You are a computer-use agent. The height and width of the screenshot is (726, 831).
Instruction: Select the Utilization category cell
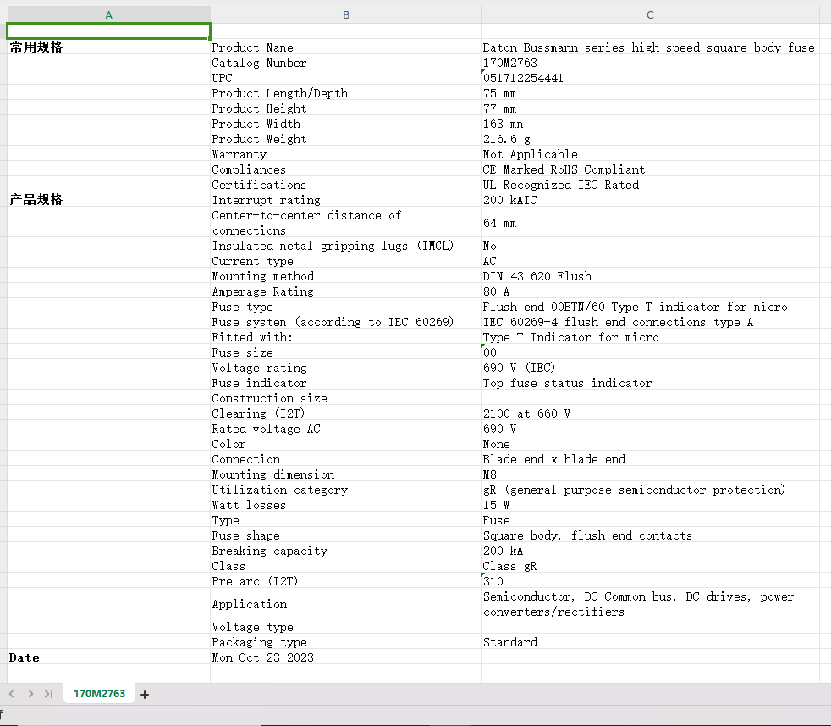coord(345,490)
